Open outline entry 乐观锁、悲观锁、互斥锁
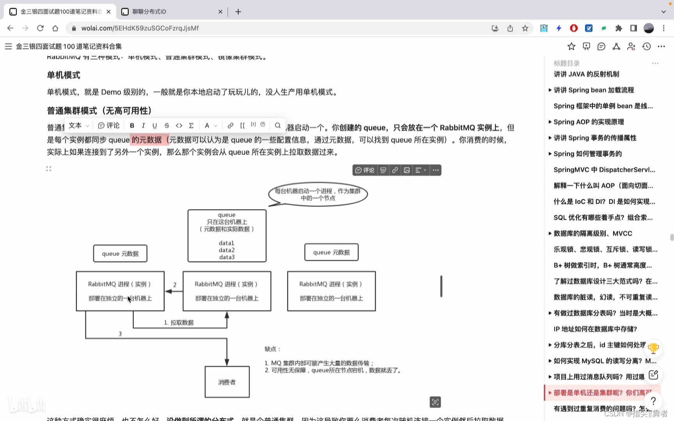 pyautogui.click(x=605, y=249)
